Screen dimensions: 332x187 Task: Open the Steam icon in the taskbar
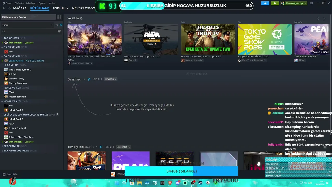[x=200, y=183]
